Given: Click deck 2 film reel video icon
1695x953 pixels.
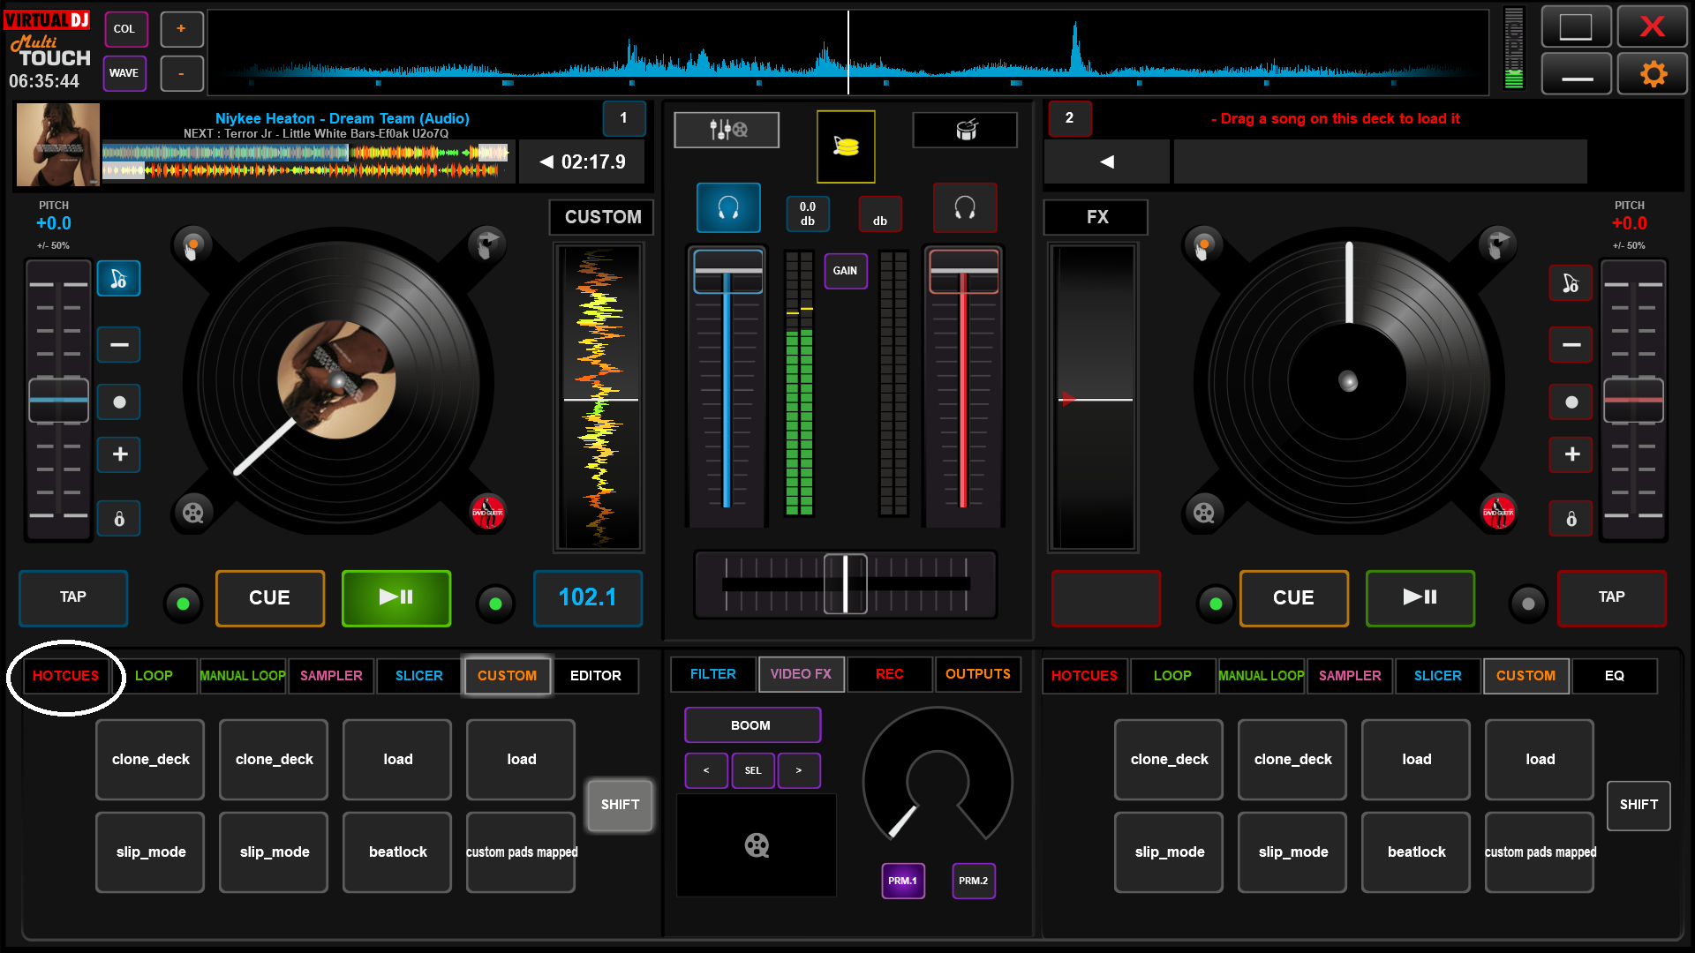Looking at the screenshot, I should 1203,513.
